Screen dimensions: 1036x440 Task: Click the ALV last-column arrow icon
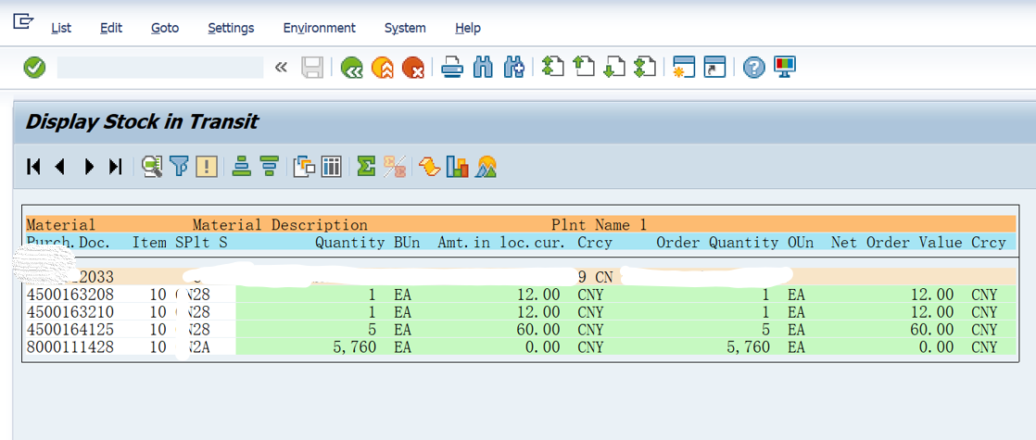pyautogui.click(x=116, y=167)
